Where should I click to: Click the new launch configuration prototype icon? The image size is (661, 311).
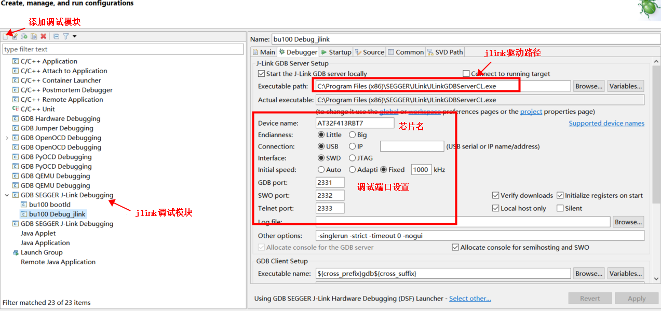(x=15, y=36)
